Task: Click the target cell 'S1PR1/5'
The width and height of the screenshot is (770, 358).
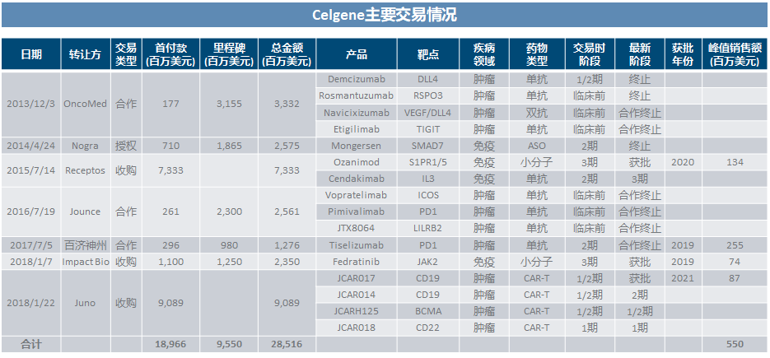Action: 427,162
